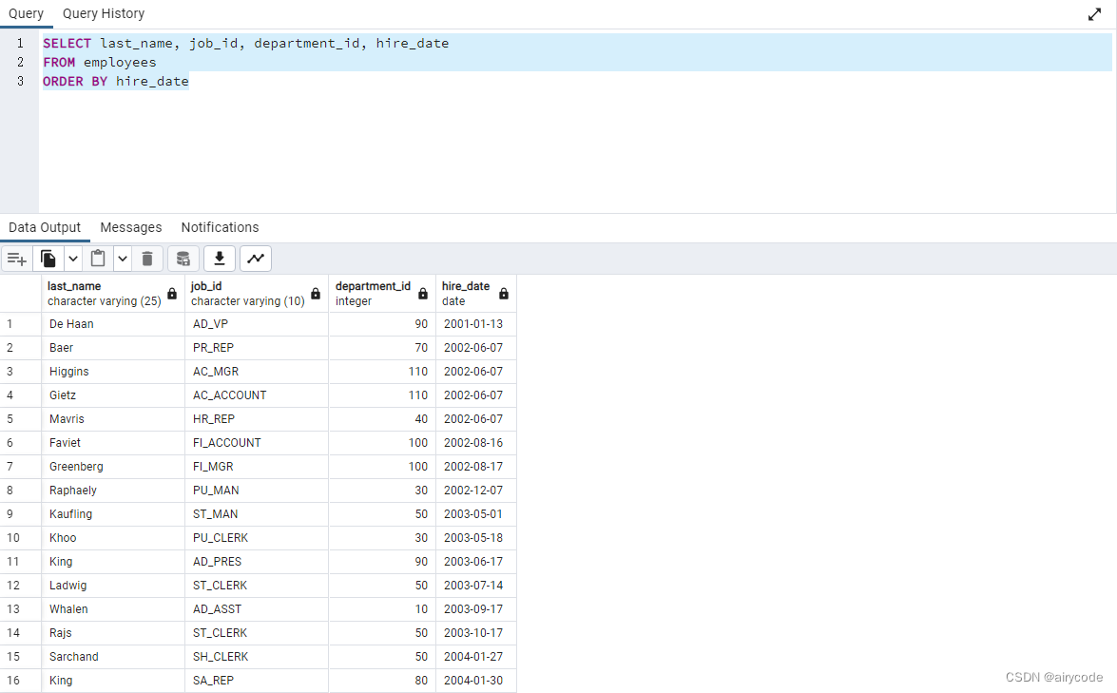Click the 'Rajs' cell
The height and width of the screenshot is (693, 1117).
(x=113, y=632)
